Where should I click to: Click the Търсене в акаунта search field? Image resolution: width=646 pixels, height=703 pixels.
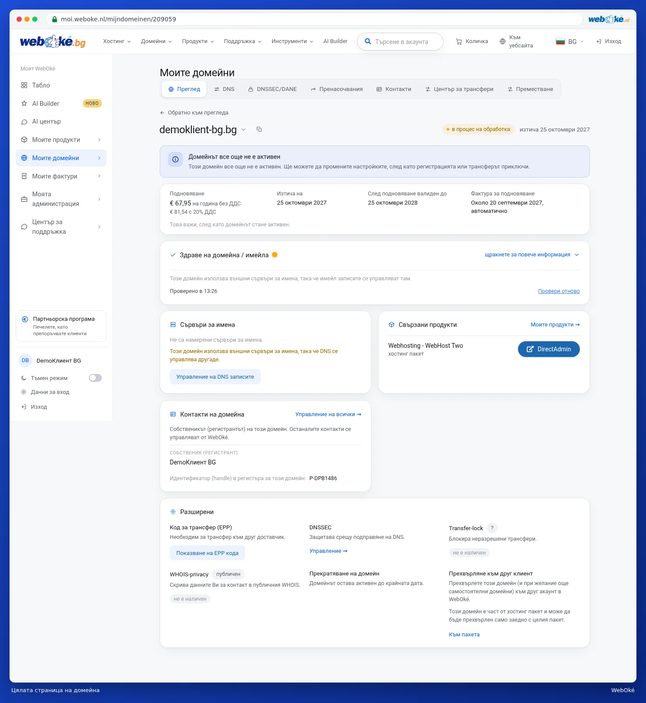pyautogui.click(x=400, y=42)
